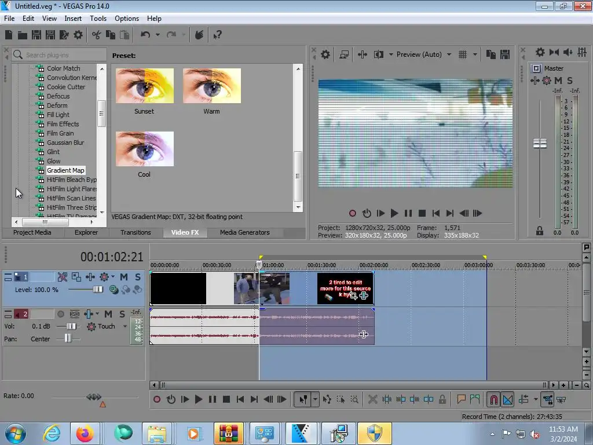Open track 1 automation settings dropdown
593x445 pixels.
click(113, 277)
